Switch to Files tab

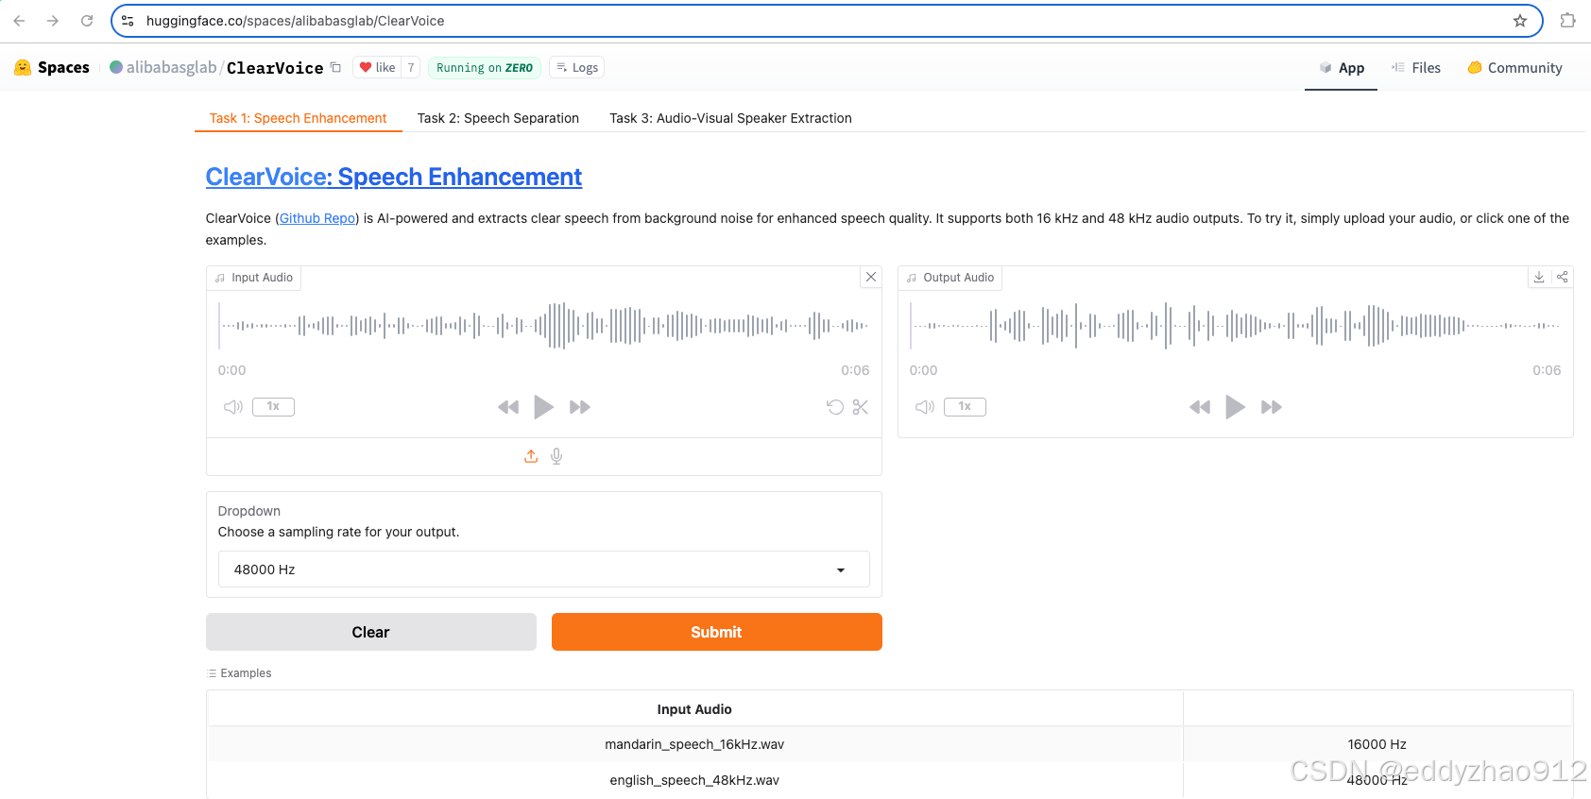[x=1416, y=68]
